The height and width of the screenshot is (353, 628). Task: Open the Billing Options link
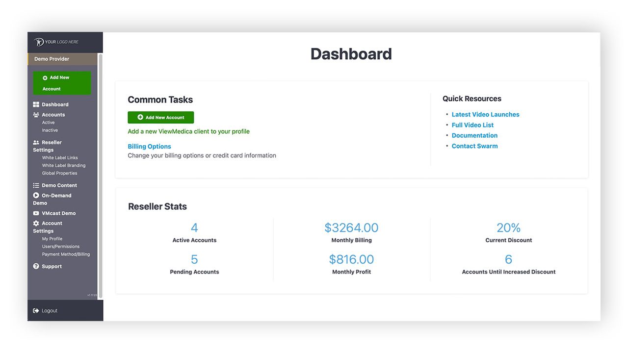coord(149,147)
